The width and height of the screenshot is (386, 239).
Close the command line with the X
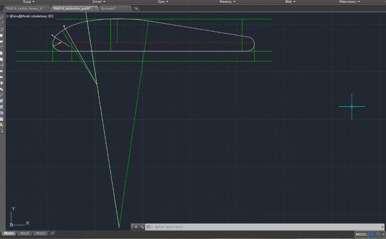tap(136, 226)
